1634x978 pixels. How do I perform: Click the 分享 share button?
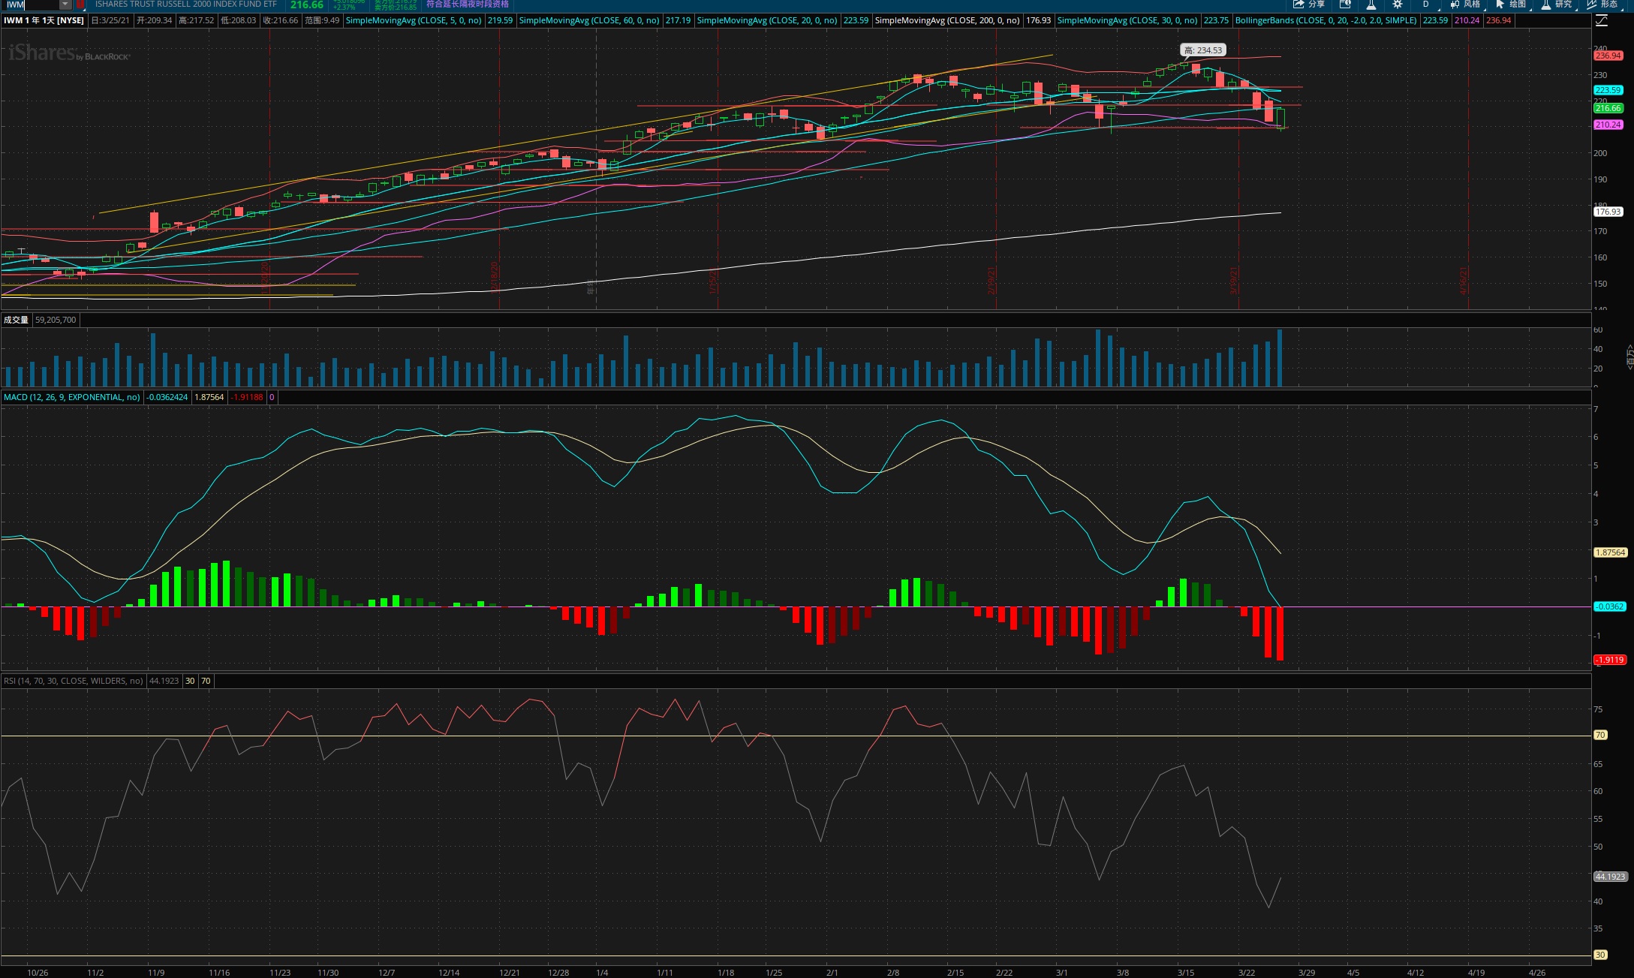point(1309,5)
